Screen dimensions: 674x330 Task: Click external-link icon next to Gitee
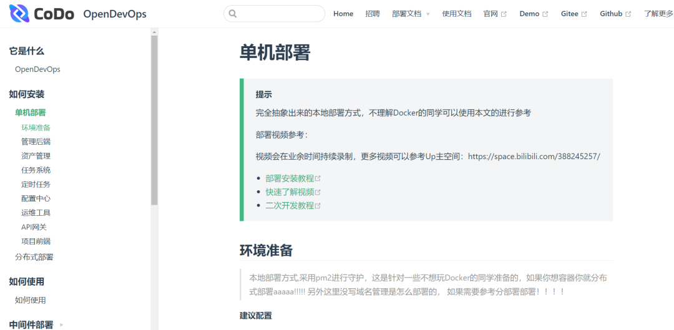coord(584,14)
